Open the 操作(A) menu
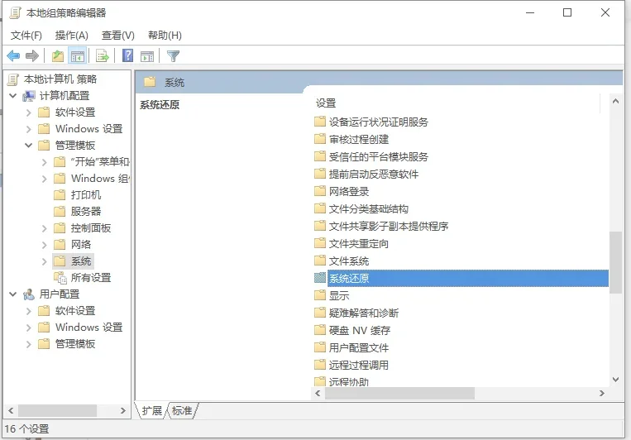 coord(72,36)
